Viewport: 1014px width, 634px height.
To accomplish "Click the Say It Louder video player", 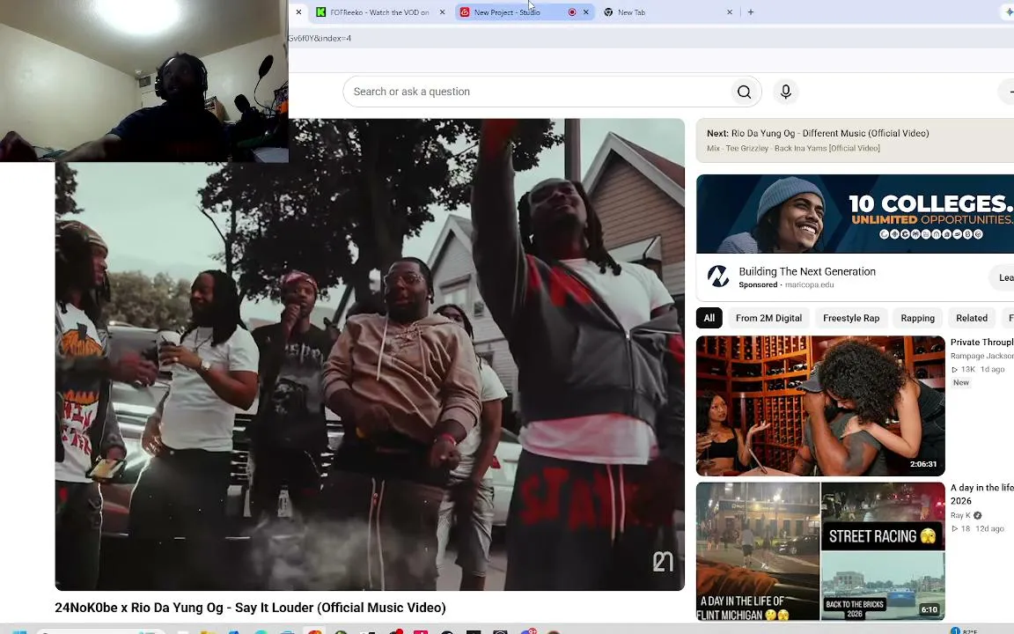I will pyautogui.click(x=370, y=355).
